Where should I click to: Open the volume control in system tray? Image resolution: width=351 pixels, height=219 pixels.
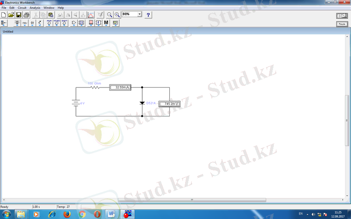click(x=313, y=215)
